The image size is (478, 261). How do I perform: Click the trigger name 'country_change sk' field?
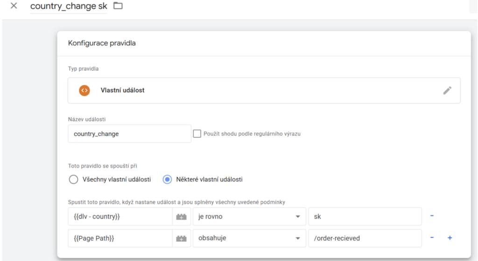[x=69, y=7]
